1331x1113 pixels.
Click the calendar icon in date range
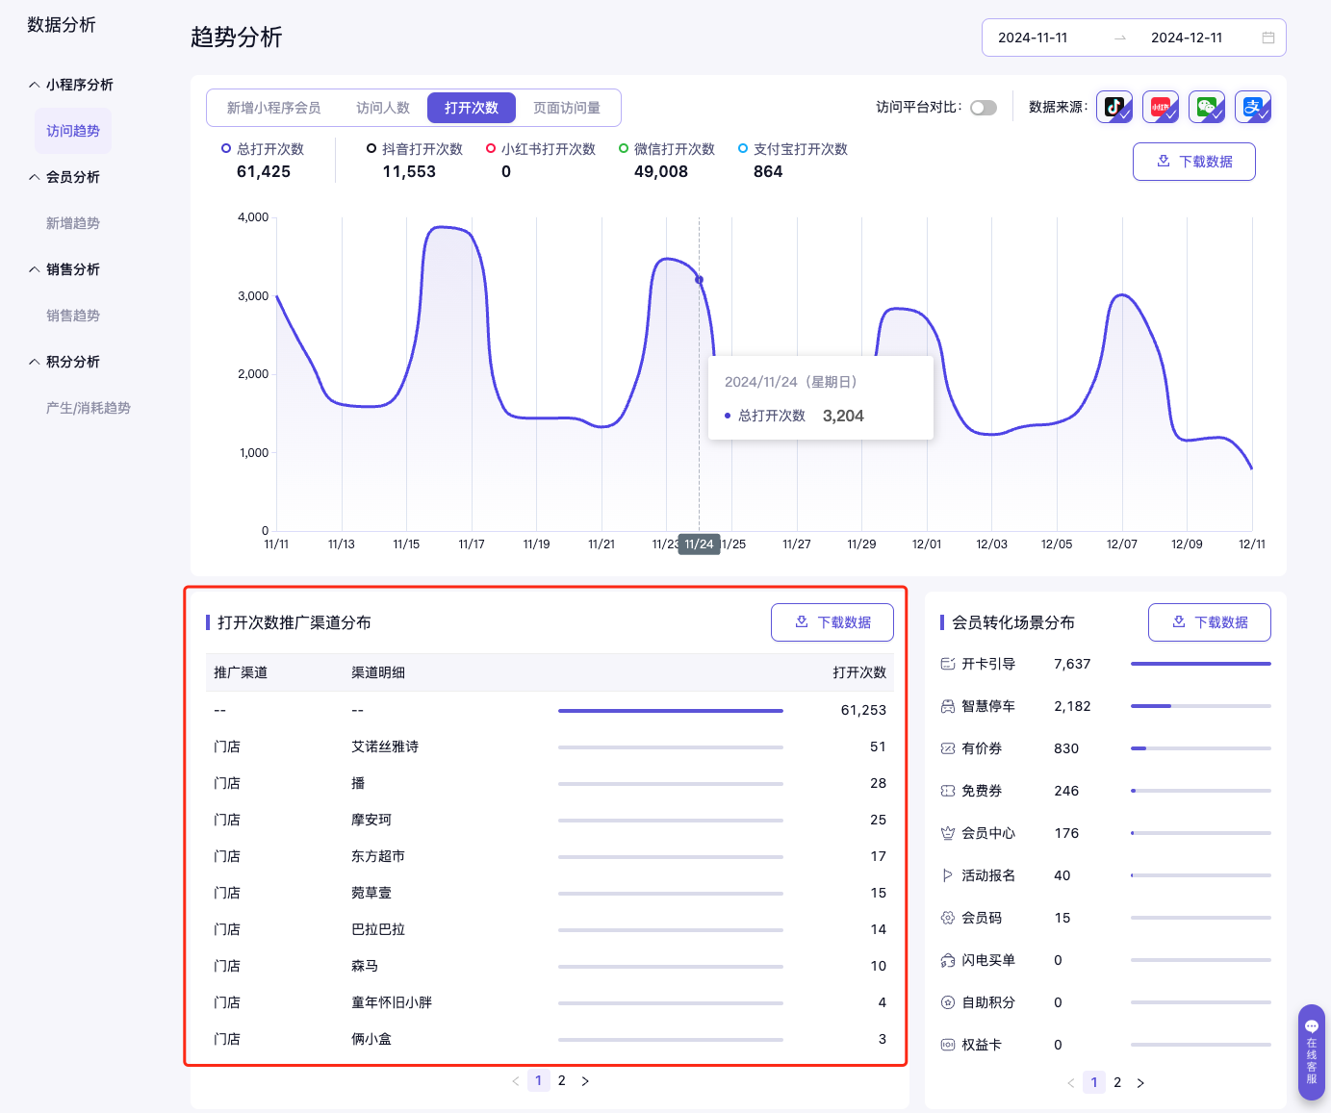(x=1268, y=38)
